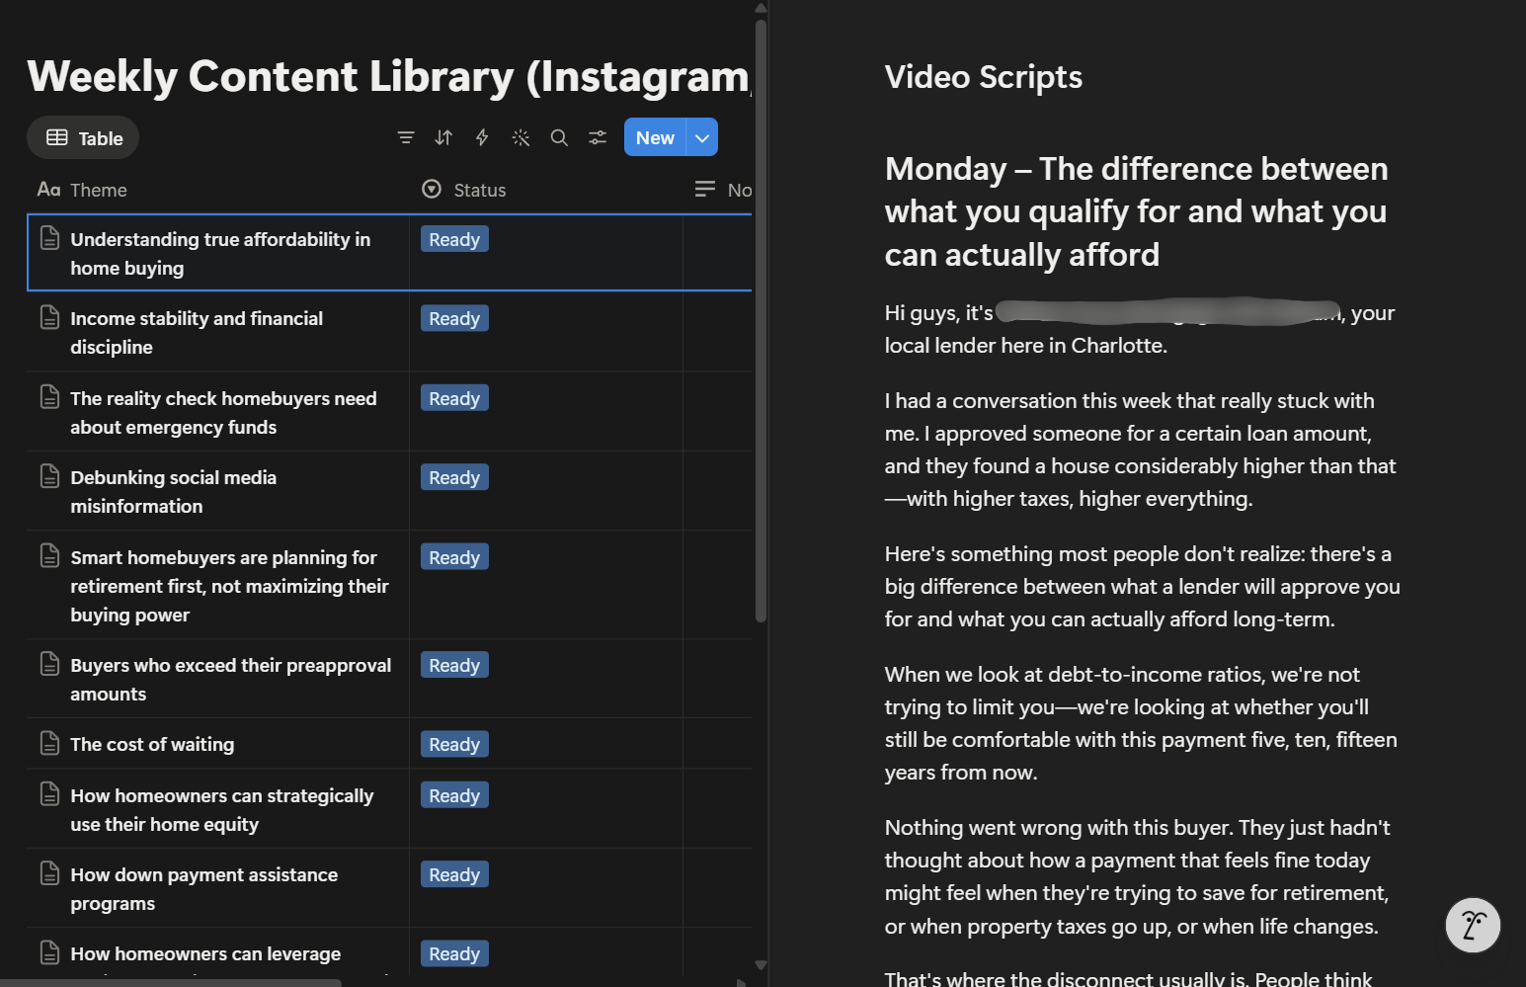
Task: Open the 'Video Scripts' page title
Action: [x=983, y=76]
